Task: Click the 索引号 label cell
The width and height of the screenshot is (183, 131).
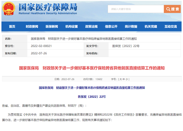Action: tap(15, 46)
